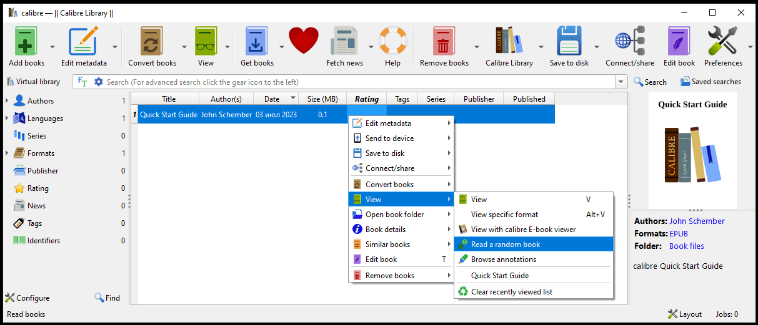The width and height of the screenshot is (758, 325).
Task: Choose Read a random book
Action: coord(534,244)
